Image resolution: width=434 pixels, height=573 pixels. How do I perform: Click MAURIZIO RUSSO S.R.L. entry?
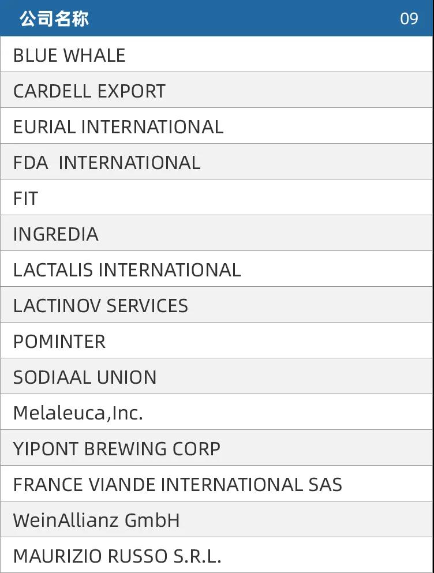pos(216,556)
